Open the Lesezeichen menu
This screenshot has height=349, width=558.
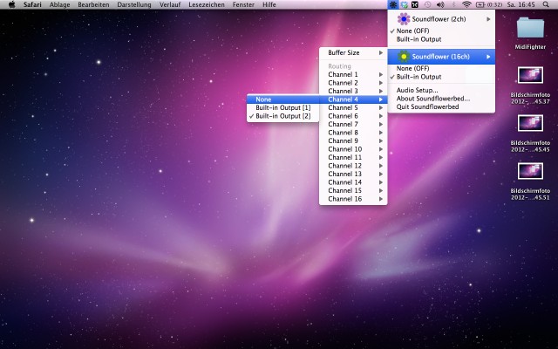207,4
